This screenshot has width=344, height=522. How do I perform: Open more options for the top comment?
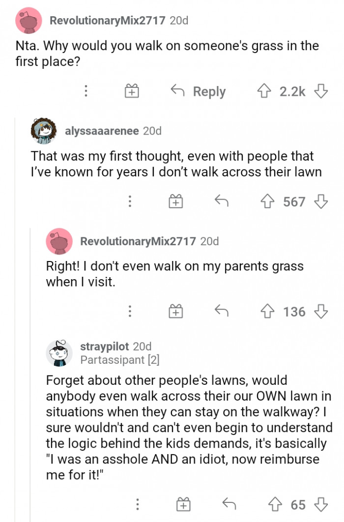point(86,91)
